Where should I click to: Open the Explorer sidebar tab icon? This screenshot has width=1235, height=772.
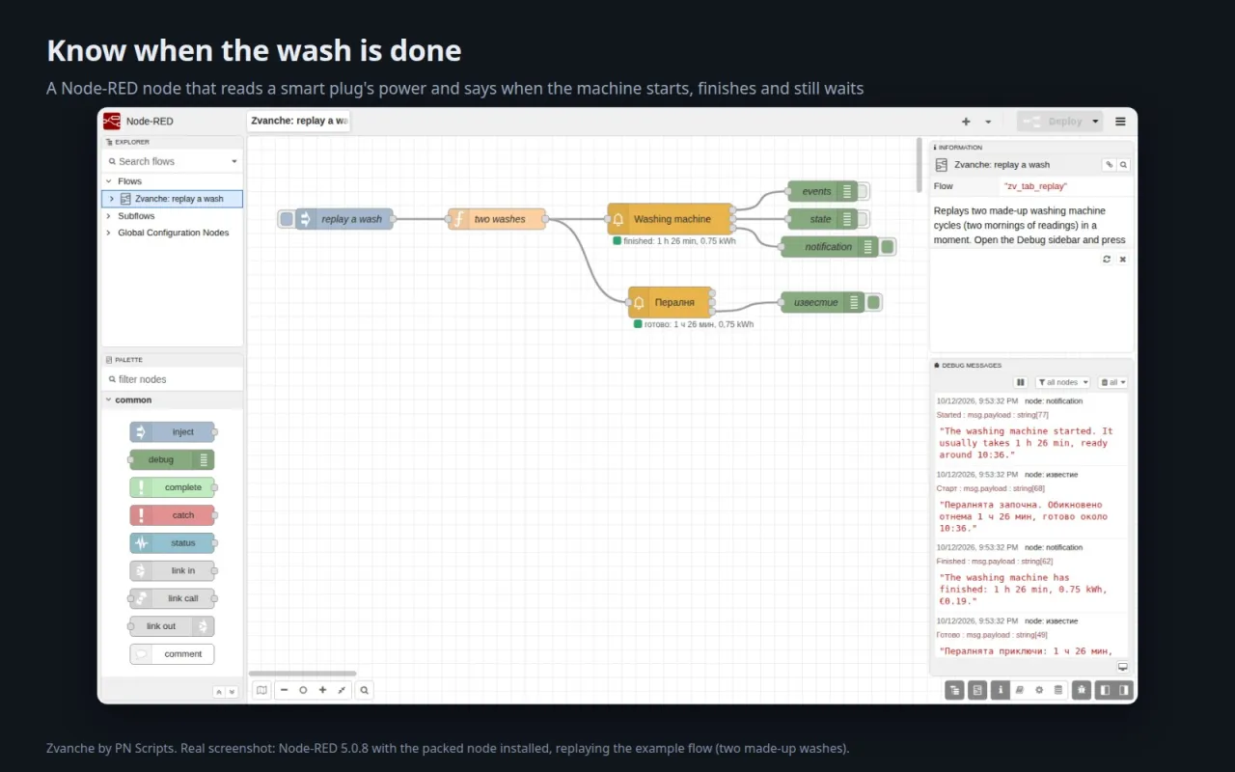954,690
